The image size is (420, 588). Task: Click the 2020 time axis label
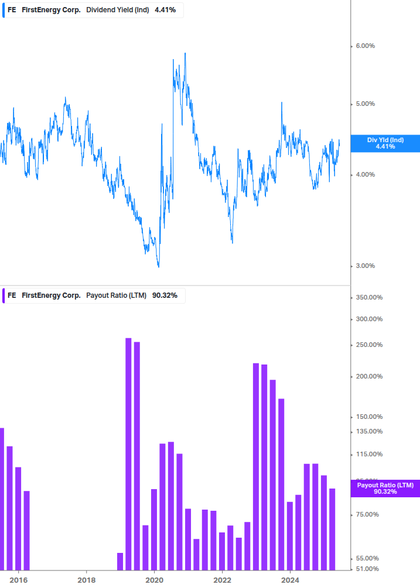[154, 580]
